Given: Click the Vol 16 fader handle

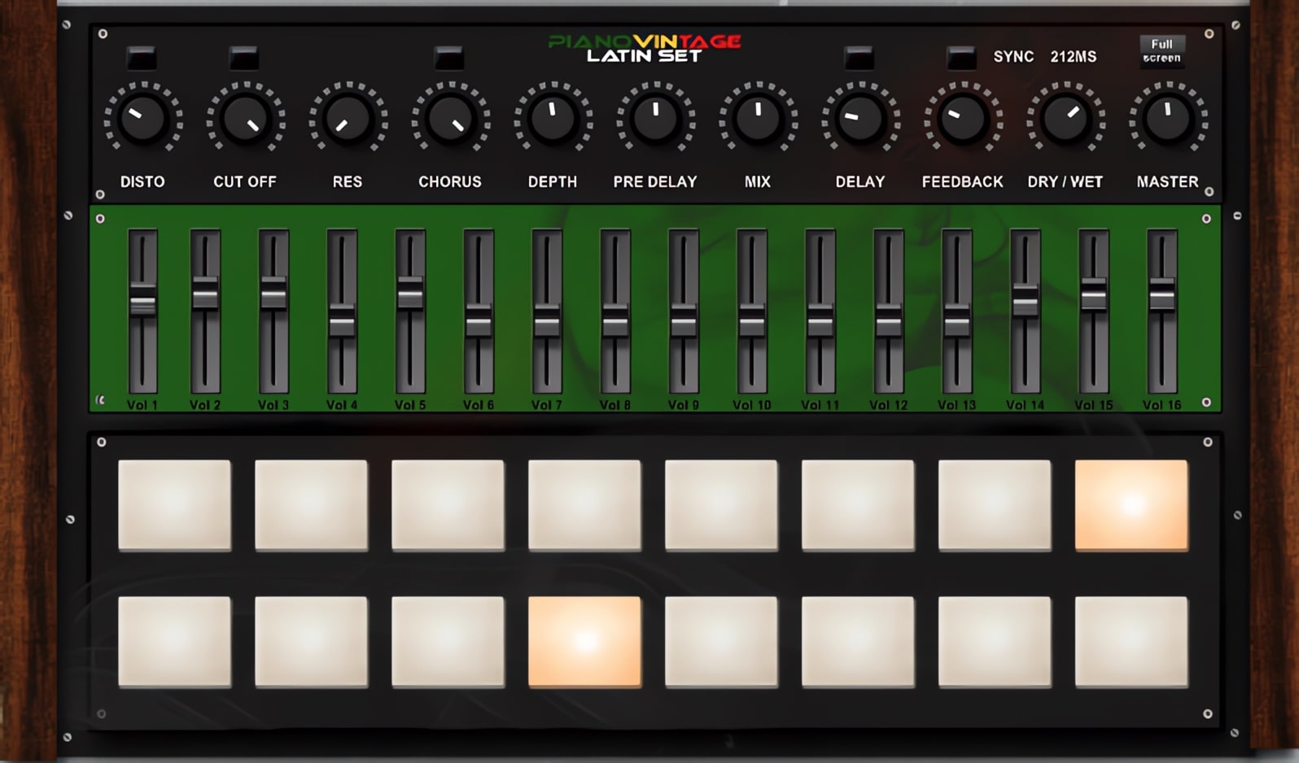Looking at the screenshot, I should click(1162, 294).
